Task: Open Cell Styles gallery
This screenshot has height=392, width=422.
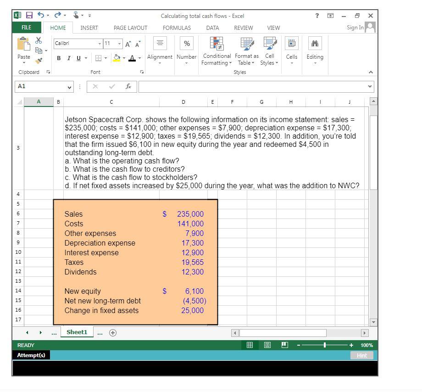Action: [270, 50]
